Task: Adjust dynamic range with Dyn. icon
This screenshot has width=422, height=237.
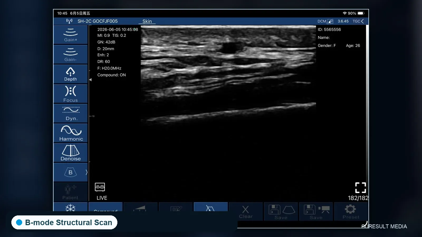Action: [x=70, y=113]
